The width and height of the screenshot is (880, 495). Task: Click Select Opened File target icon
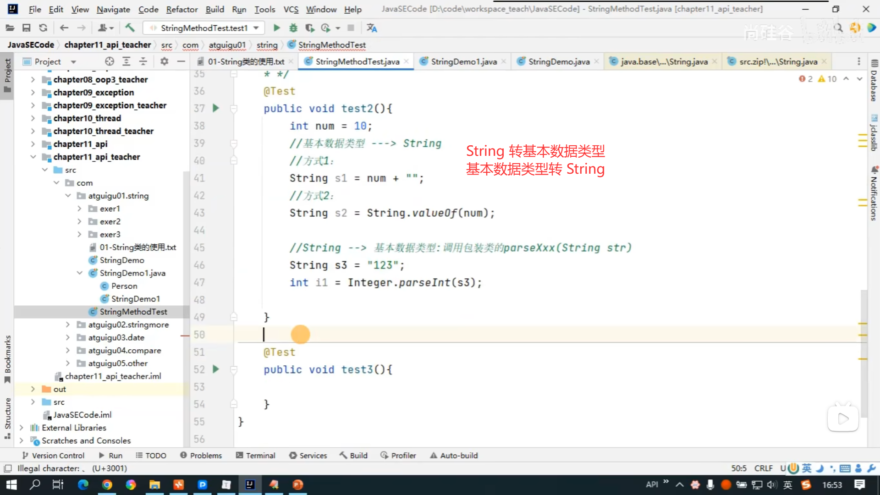(x=109, y=61)
